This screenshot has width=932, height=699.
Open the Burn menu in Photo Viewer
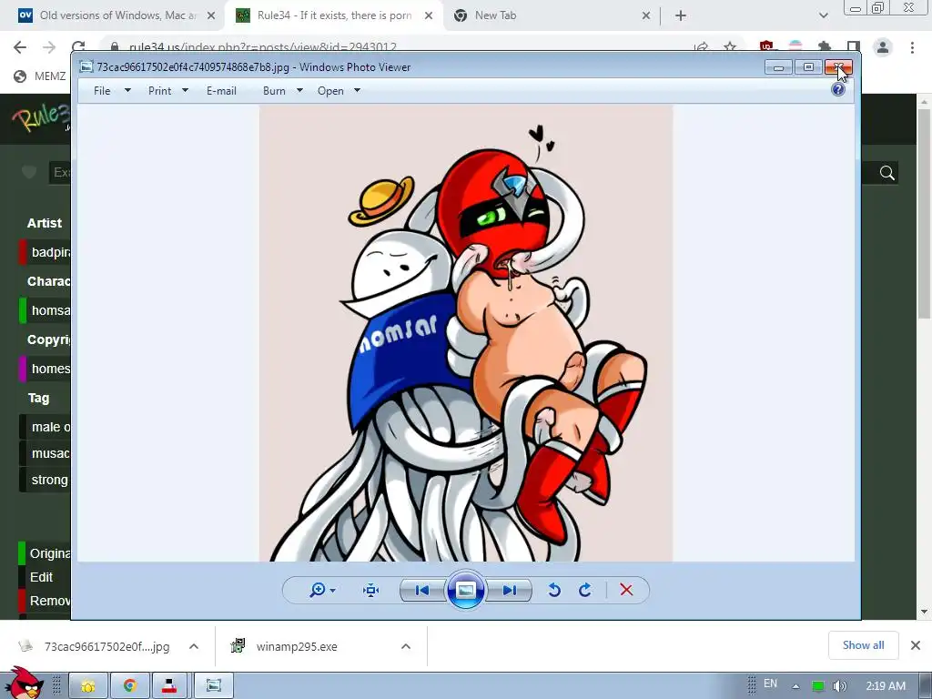[x=274, y=91]
